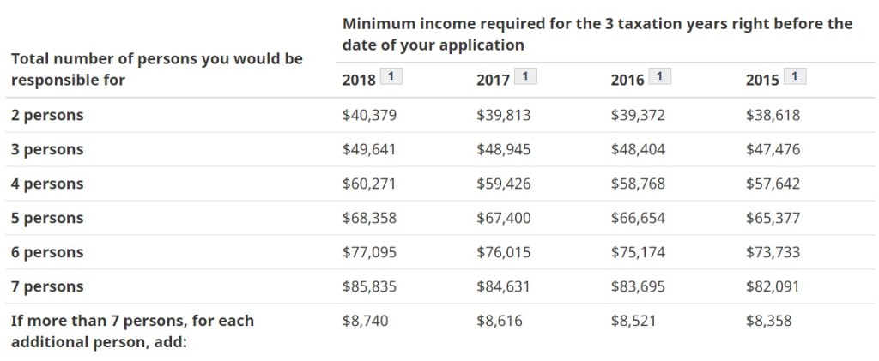Click the $8,521 additional person amount
The height and width of the screenshot is (361, 879).
pyautogui.click(x=633, y=321)
